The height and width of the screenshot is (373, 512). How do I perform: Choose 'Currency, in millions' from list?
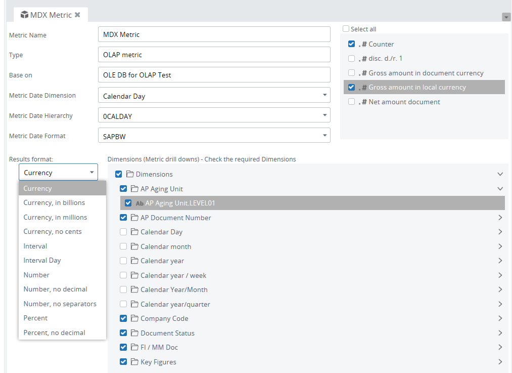point(55,217)
